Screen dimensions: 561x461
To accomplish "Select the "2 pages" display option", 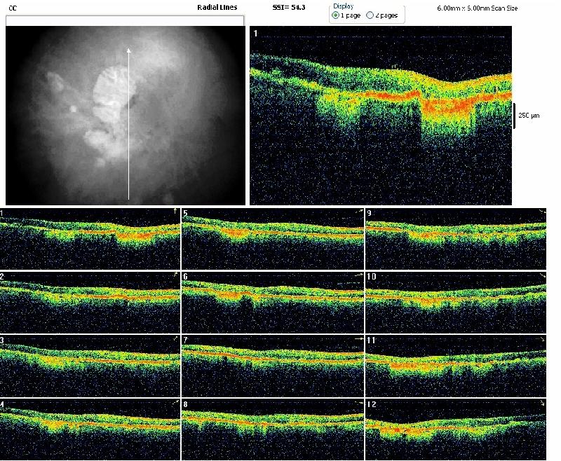I will click(370, 15).
